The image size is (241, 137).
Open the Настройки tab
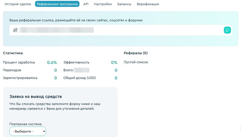point(103,4)
